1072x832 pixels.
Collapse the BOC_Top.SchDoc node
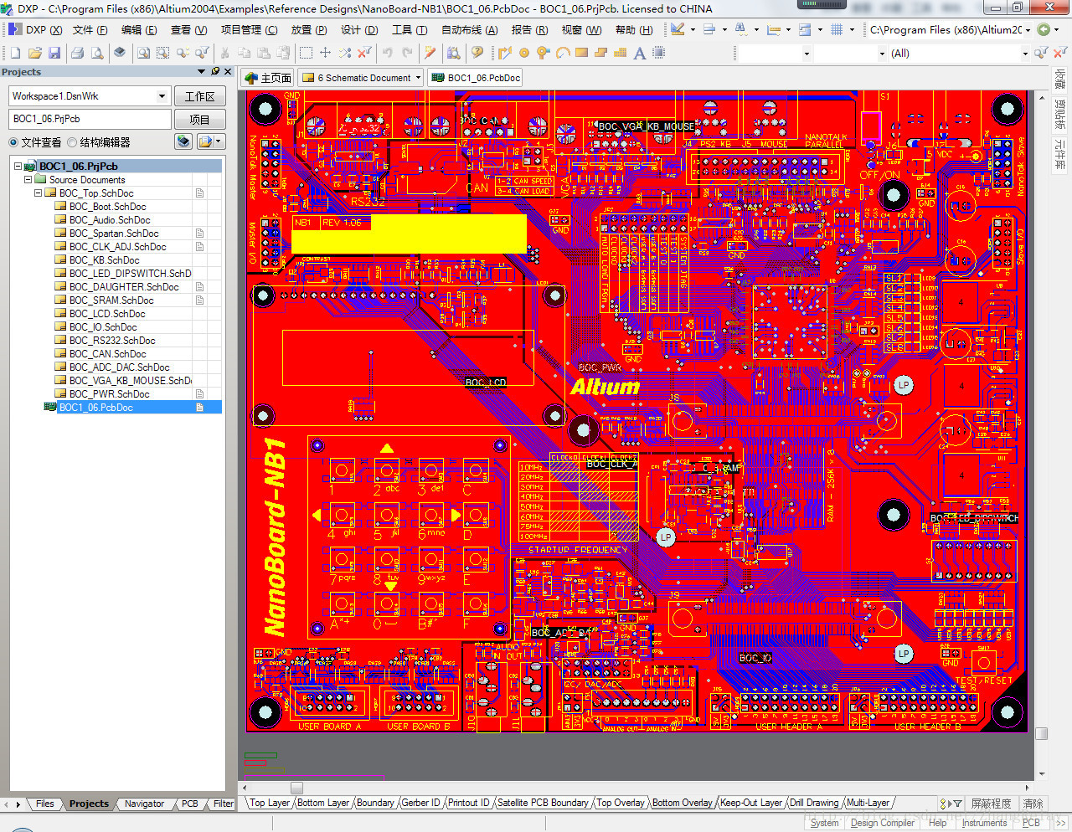[x=38, y=193]
